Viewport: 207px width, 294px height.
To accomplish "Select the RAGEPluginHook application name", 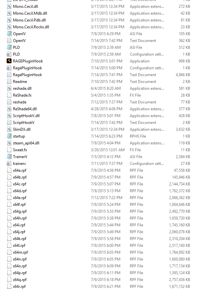I will (x=28, y=61).
